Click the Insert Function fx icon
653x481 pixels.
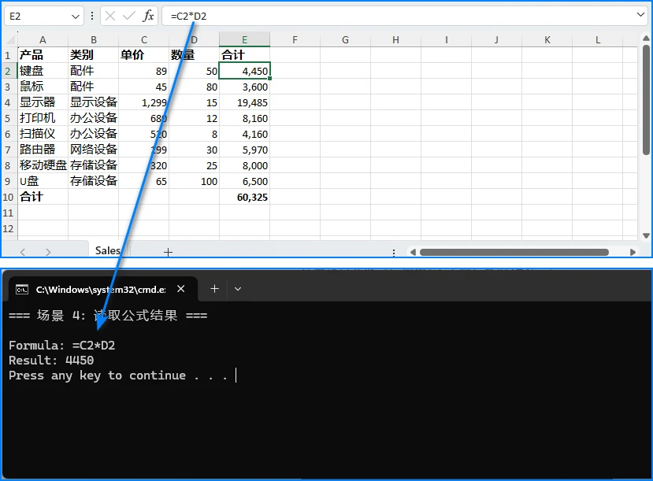pos(148,17)
